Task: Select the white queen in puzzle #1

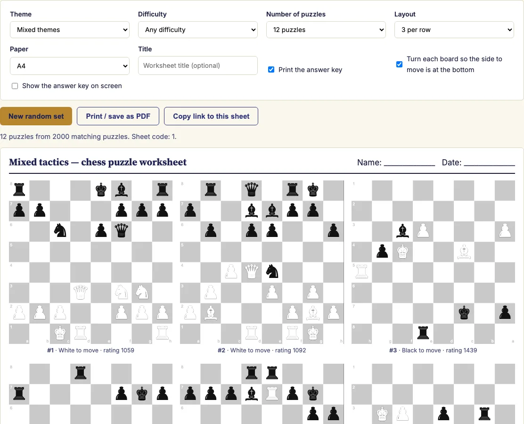Action: point(81,292)
